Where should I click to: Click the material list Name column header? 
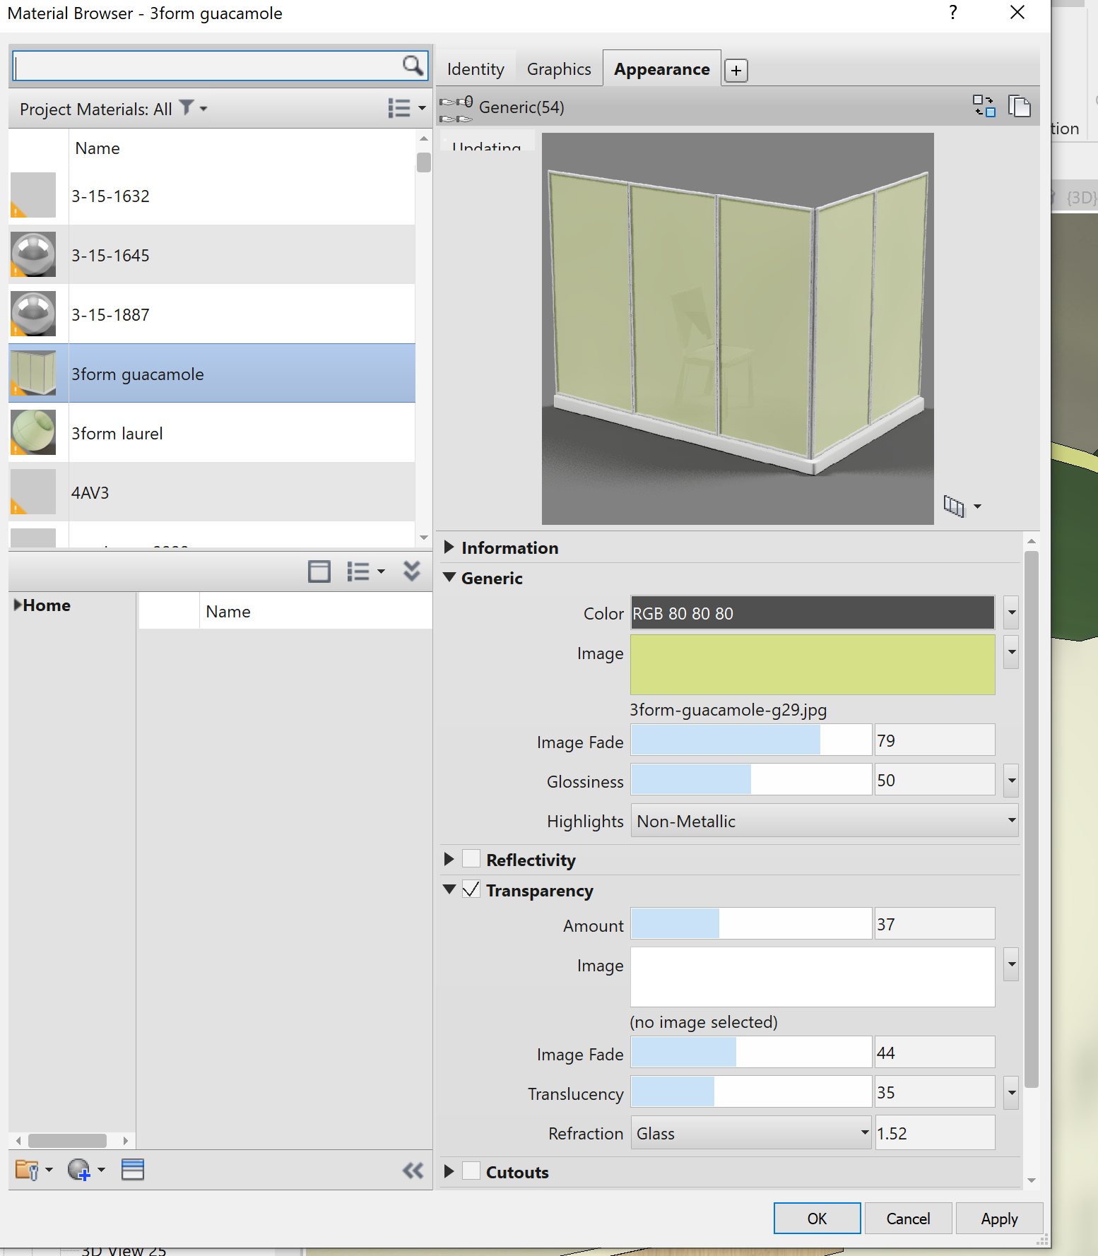coord(98,148)
